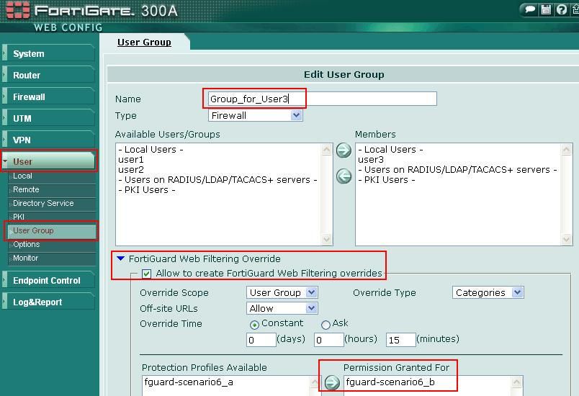Click the floppy disk backup icon
The width and height of the screenshot is (579, 396).
pyautogui.click(x=546, y=10)
